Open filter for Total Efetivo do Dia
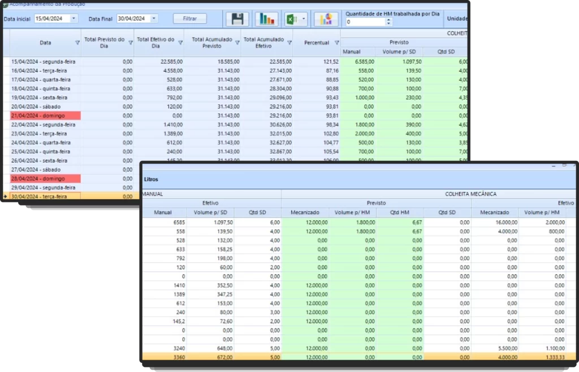The image size is (579, 372). [180, 43]
